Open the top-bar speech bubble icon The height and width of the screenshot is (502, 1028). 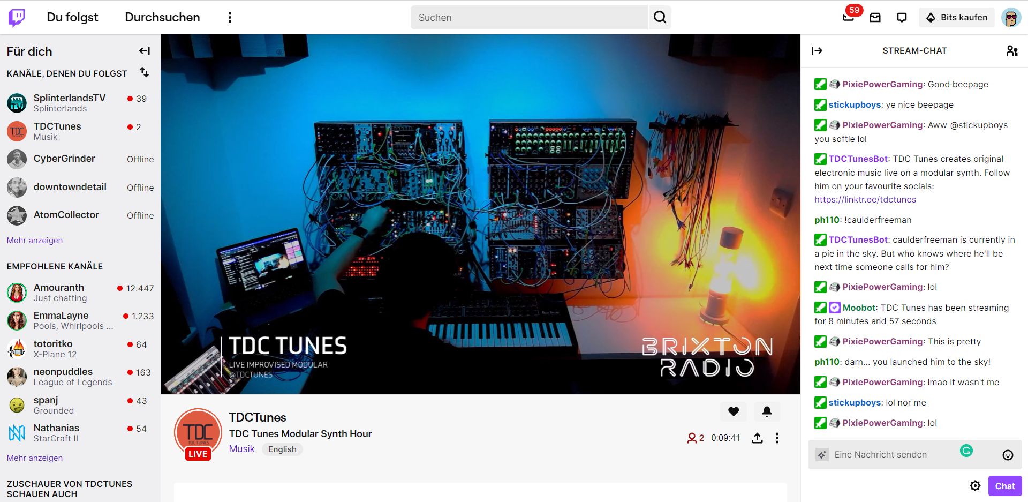coord(902,18)
